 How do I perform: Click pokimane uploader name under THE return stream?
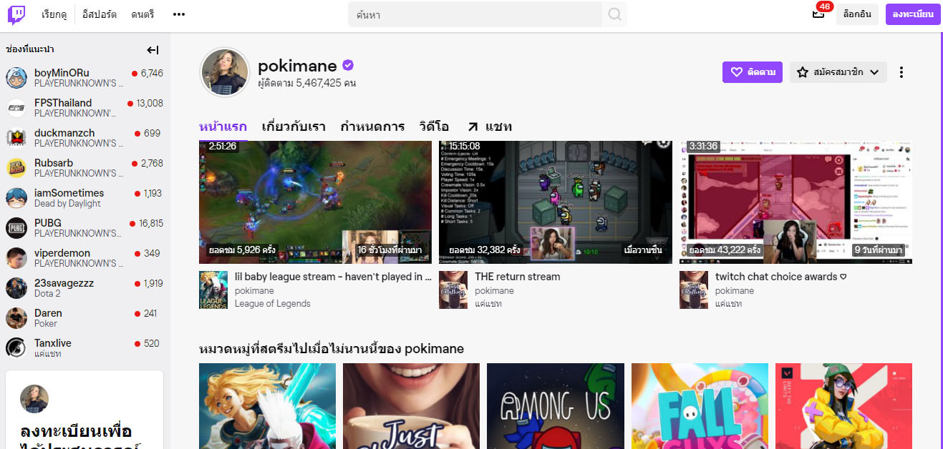[x=495, y=291]
